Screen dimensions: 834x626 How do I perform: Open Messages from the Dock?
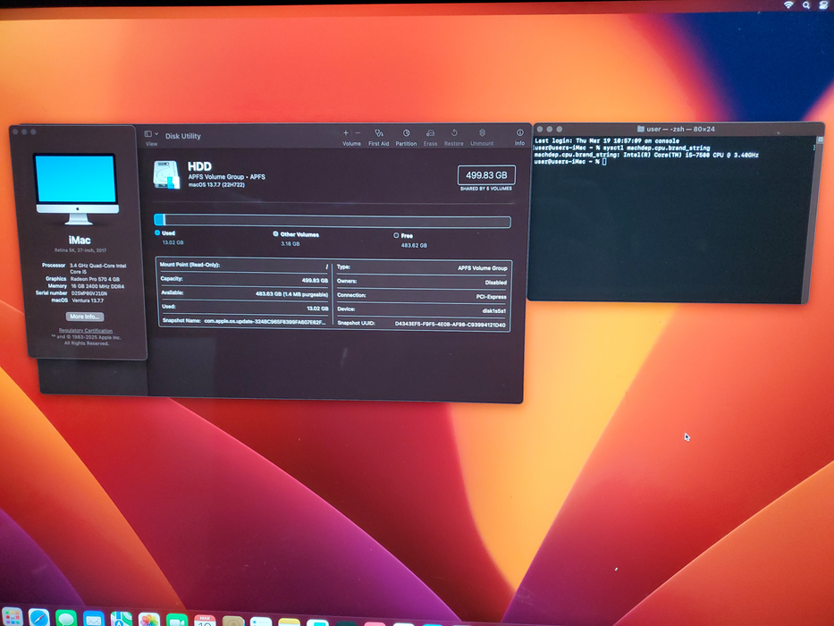pyautogui.click(x=66, y=618)
